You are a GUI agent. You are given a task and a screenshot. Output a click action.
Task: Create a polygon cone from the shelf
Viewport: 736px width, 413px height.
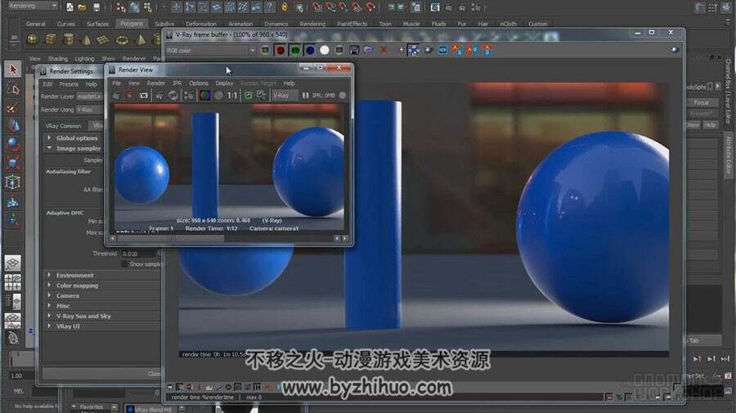click(87, 40)
